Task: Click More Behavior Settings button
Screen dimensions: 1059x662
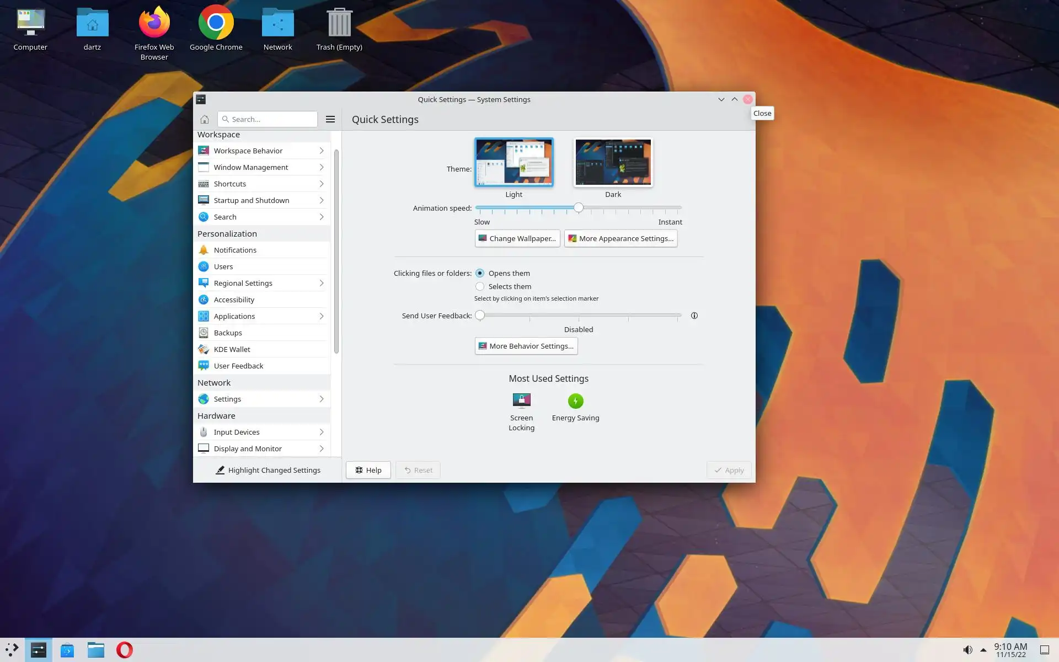Action: 526,346
